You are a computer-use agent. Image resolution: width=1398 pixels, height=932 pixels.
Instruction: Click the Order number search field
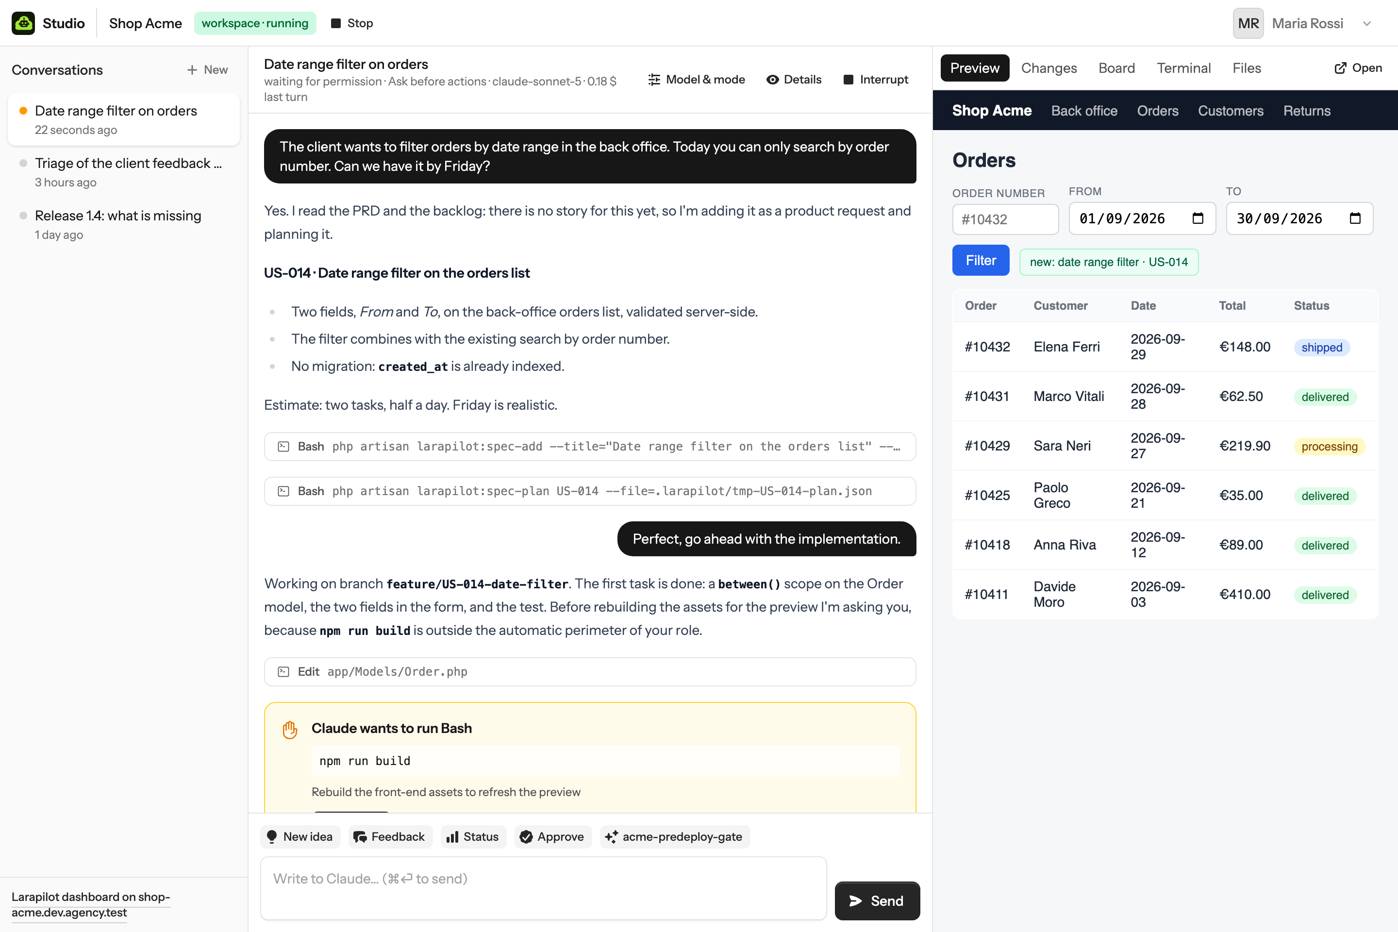1005,219
